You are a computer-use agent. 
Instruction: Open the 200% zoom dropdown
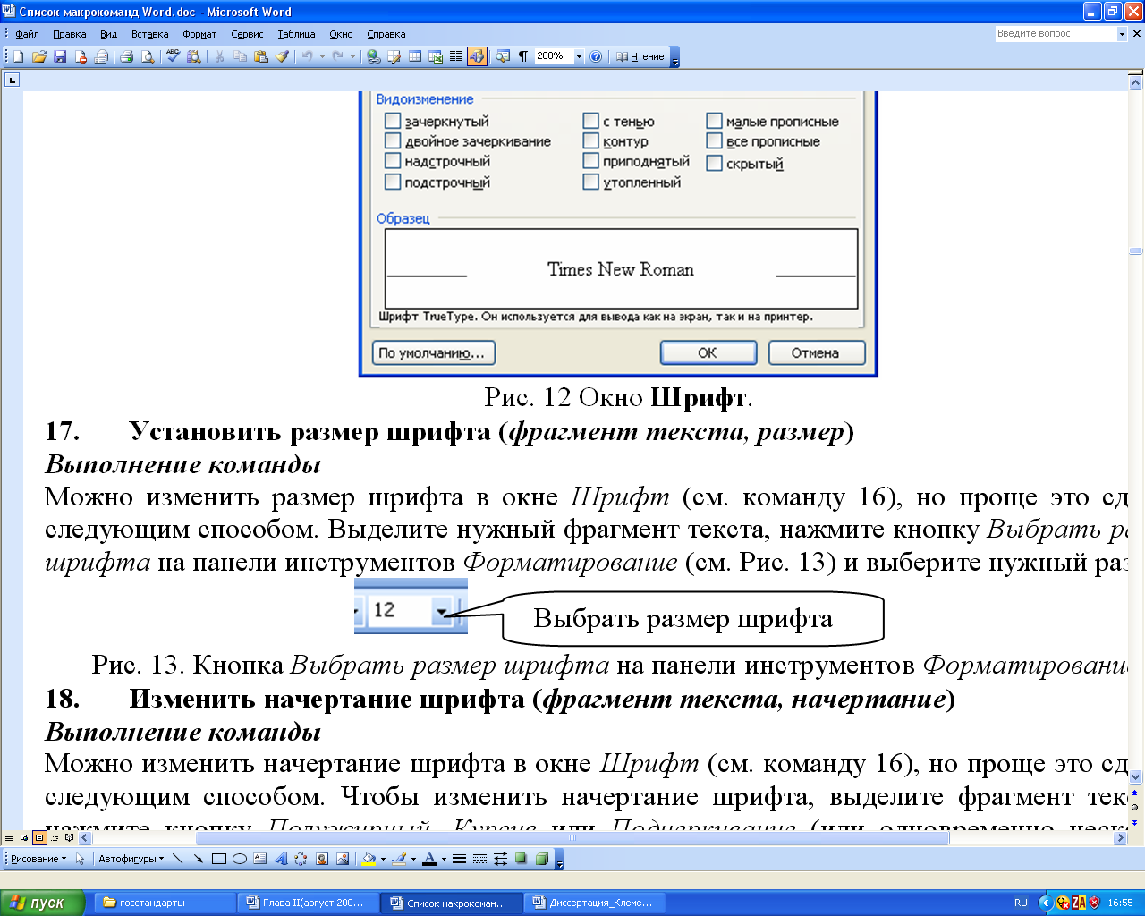pyautogui.click(x=579, y=56)
